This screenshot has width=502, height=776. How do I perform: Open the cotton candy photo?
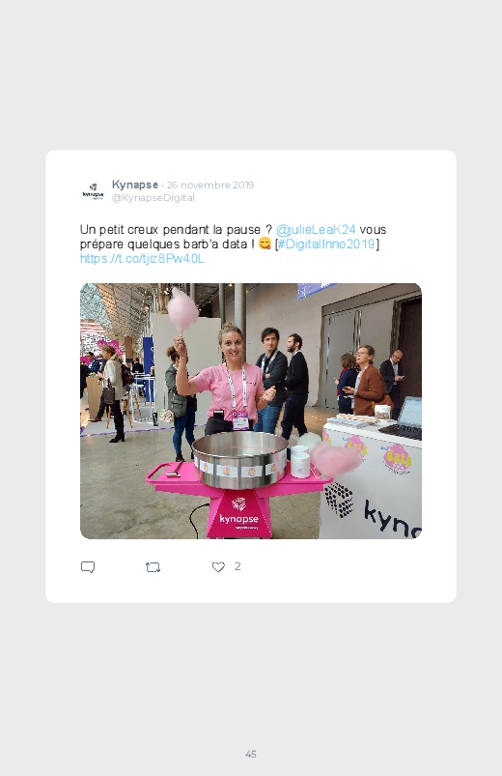click(251, 411)
